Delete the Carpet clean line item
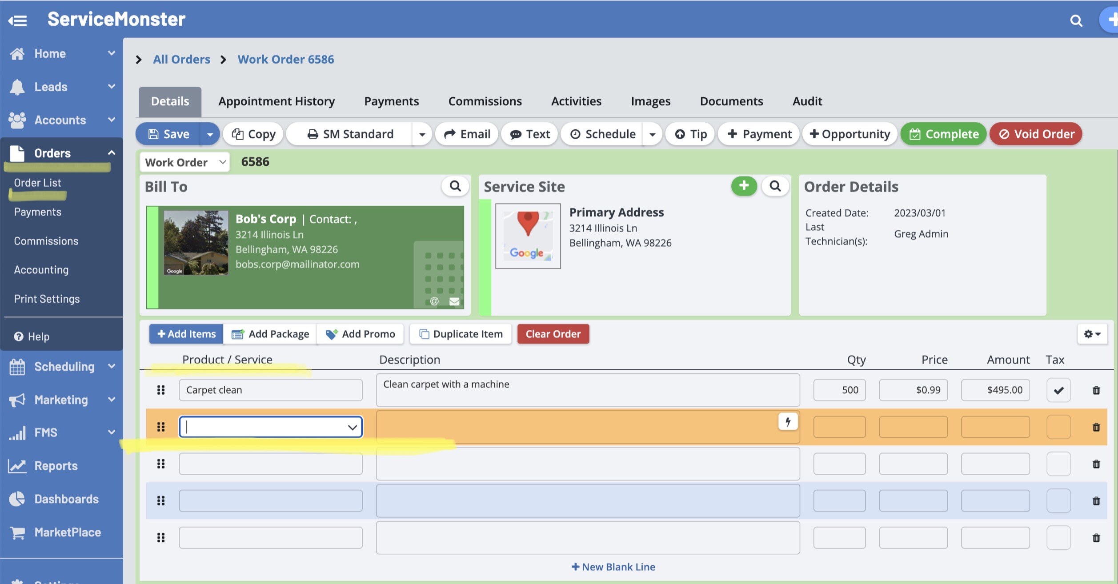Image resolution: width=1118 pixels, height=584 pixels. (1096, 390)
